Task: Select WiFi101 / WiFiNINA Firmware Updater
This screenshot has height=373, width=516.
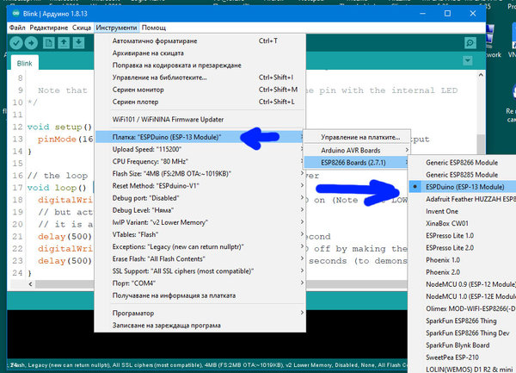Action: pos(200,119)
